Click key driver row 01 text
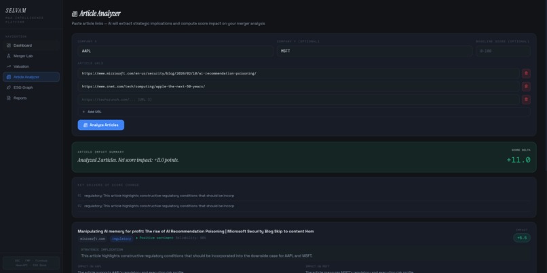 (159, 196)
